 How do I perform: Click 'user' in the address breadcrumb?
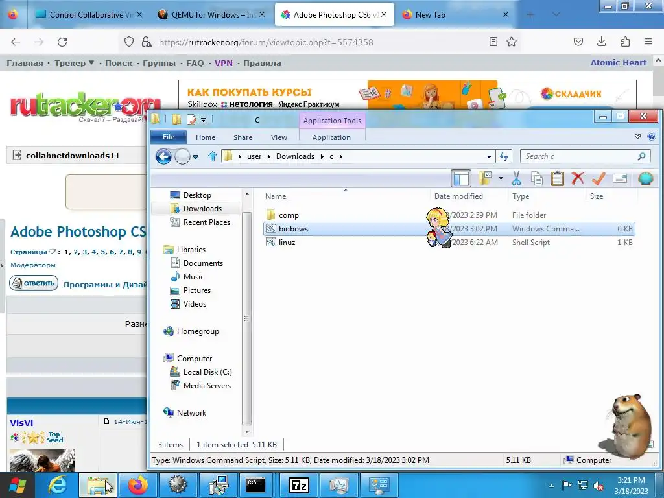click(254, 156)
